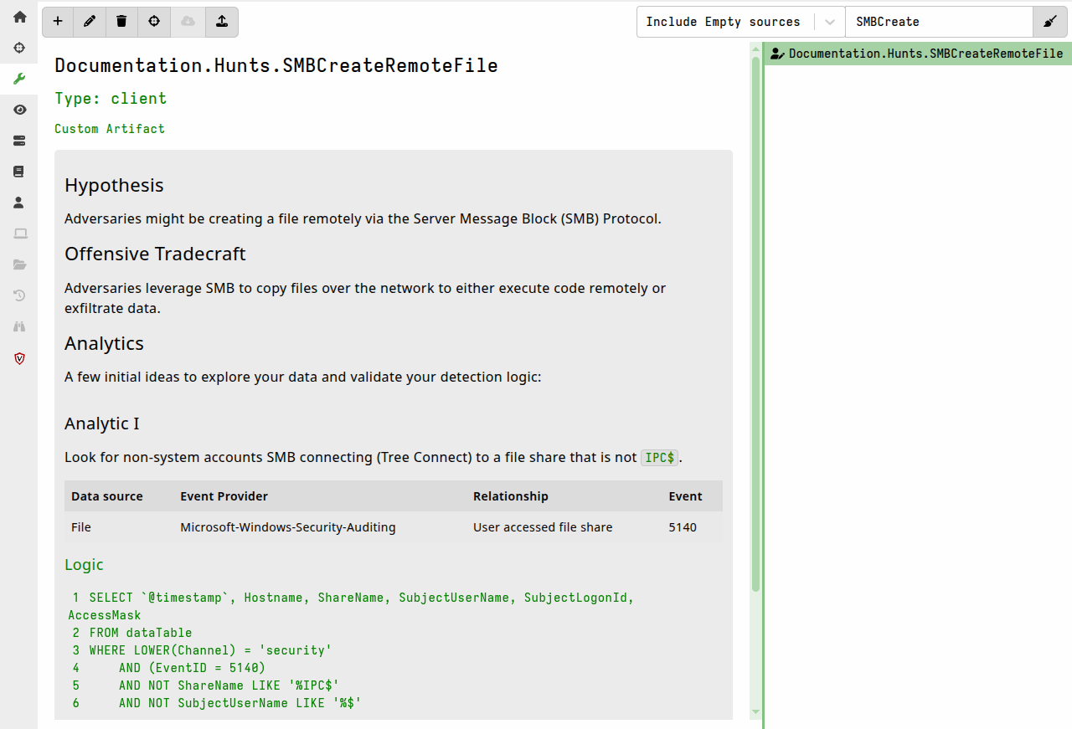Delete the selected artifact using the trash icon
The width and height of the screenshot is (1072, 729).
pos(121,22)
